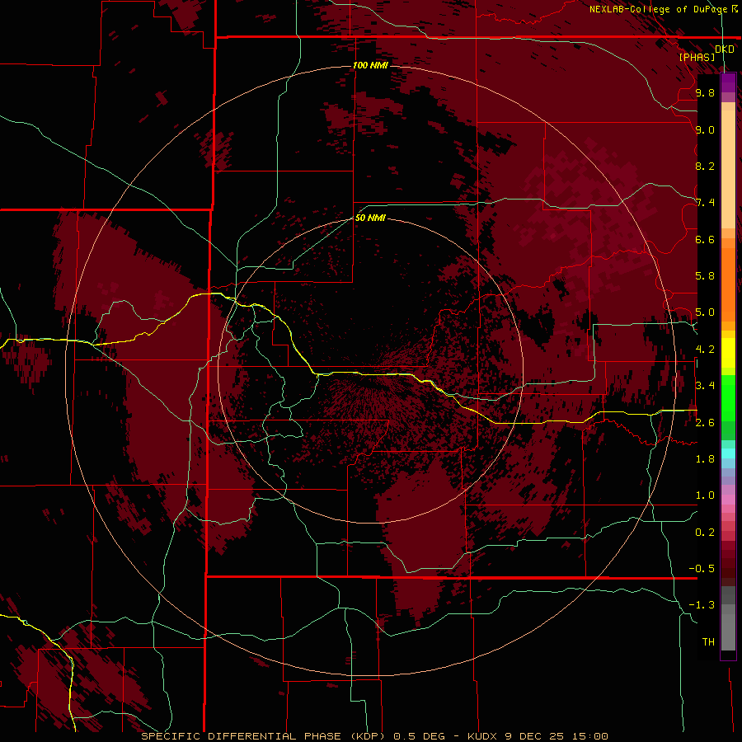Click the 7.4 value on the color scale
The width and height of the screenshot is (742, 742).
tap(705, 203)
